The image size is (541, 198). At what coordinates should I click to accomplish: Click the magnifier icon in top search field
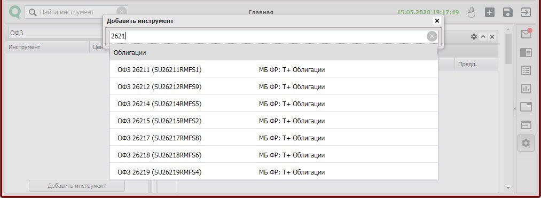pyautogui.click(x=33, y=12)
